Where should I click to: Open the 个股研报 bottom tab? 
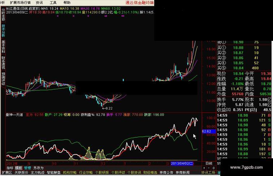click(x=102, y=172)
